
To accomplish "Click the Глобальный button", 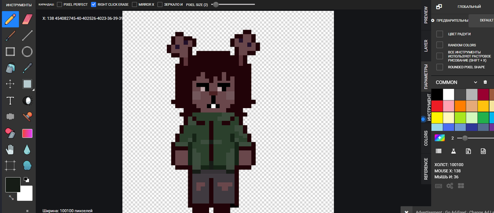I will [x=469, y=7].
